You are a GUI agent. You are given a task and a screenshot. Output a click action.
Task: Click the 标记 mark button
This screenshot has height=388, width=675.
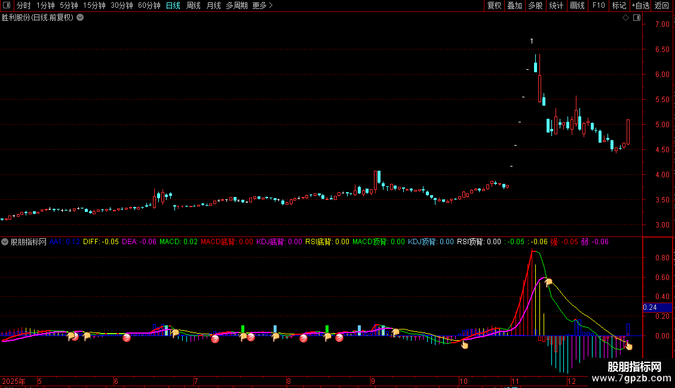tap(619, 5)
